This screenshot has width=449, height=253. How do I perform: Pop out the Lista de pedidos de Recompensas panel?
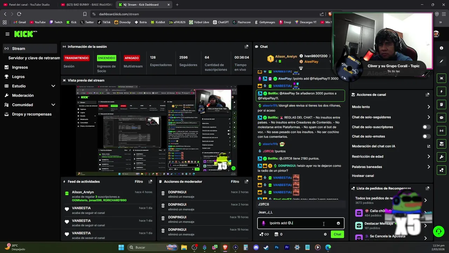[427, 188]
